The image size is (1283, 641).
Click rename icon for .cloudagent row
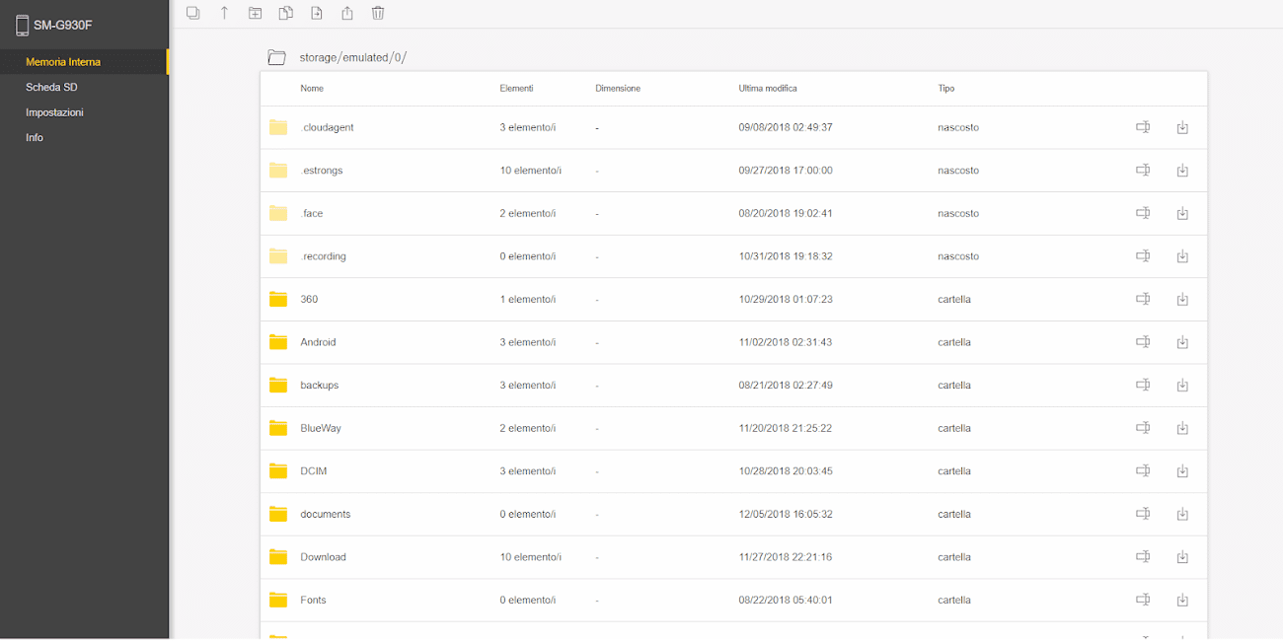tap(1143, 127)
